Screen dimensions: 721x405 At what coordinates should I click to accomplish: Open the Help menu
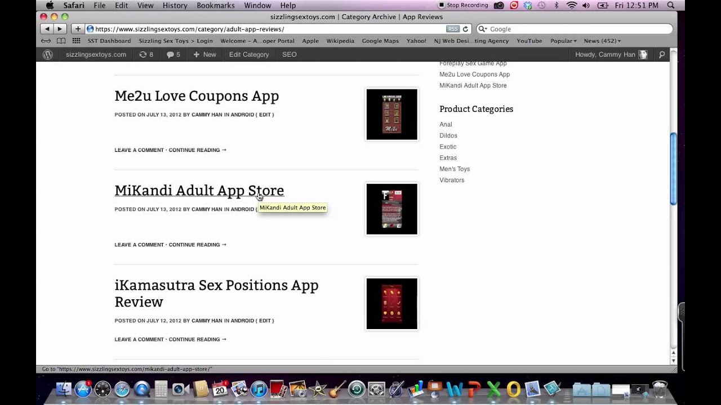(288, 5)
